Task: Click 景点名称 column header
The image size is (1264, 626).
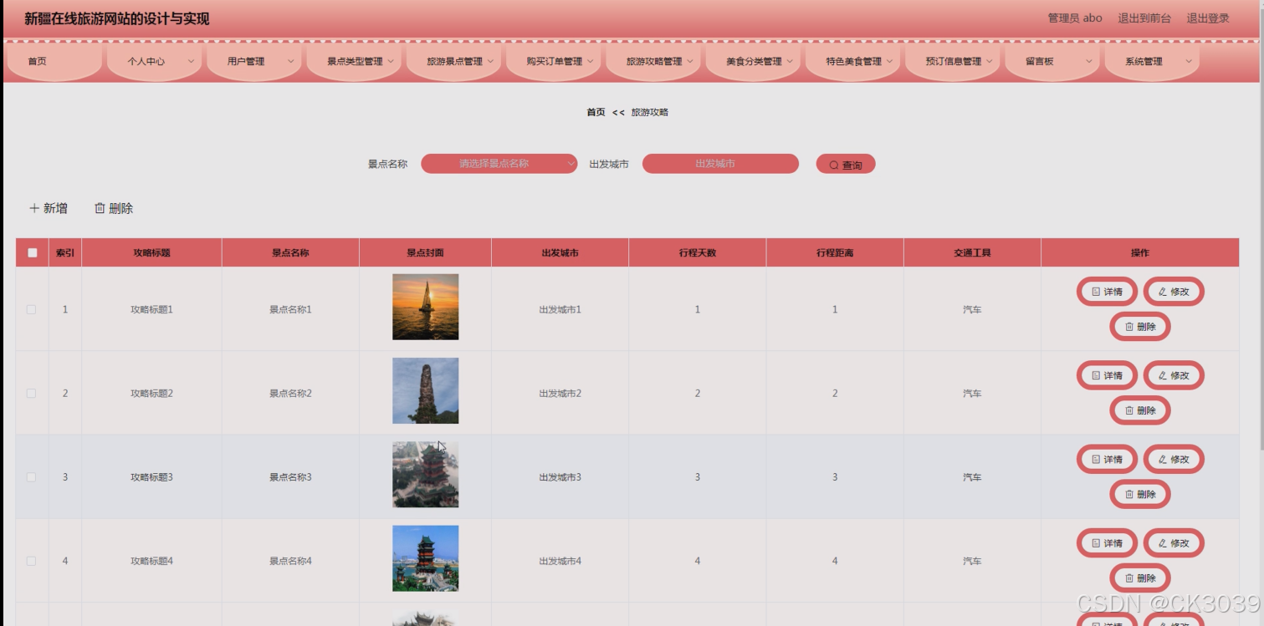Action: click(290, 252)
